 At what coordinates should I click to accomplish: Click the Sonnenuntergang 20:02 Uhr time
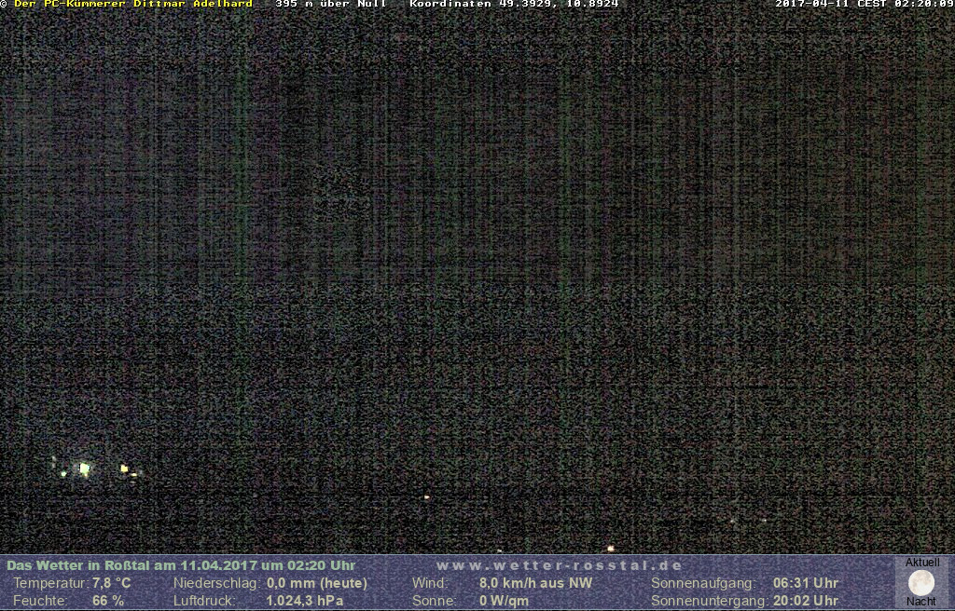806,601
